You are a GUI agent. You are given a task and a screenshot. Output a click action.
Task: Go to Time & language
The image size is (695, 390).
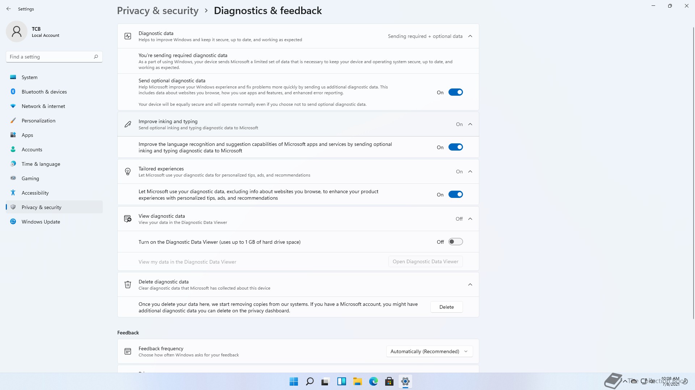tap(54, 164)
